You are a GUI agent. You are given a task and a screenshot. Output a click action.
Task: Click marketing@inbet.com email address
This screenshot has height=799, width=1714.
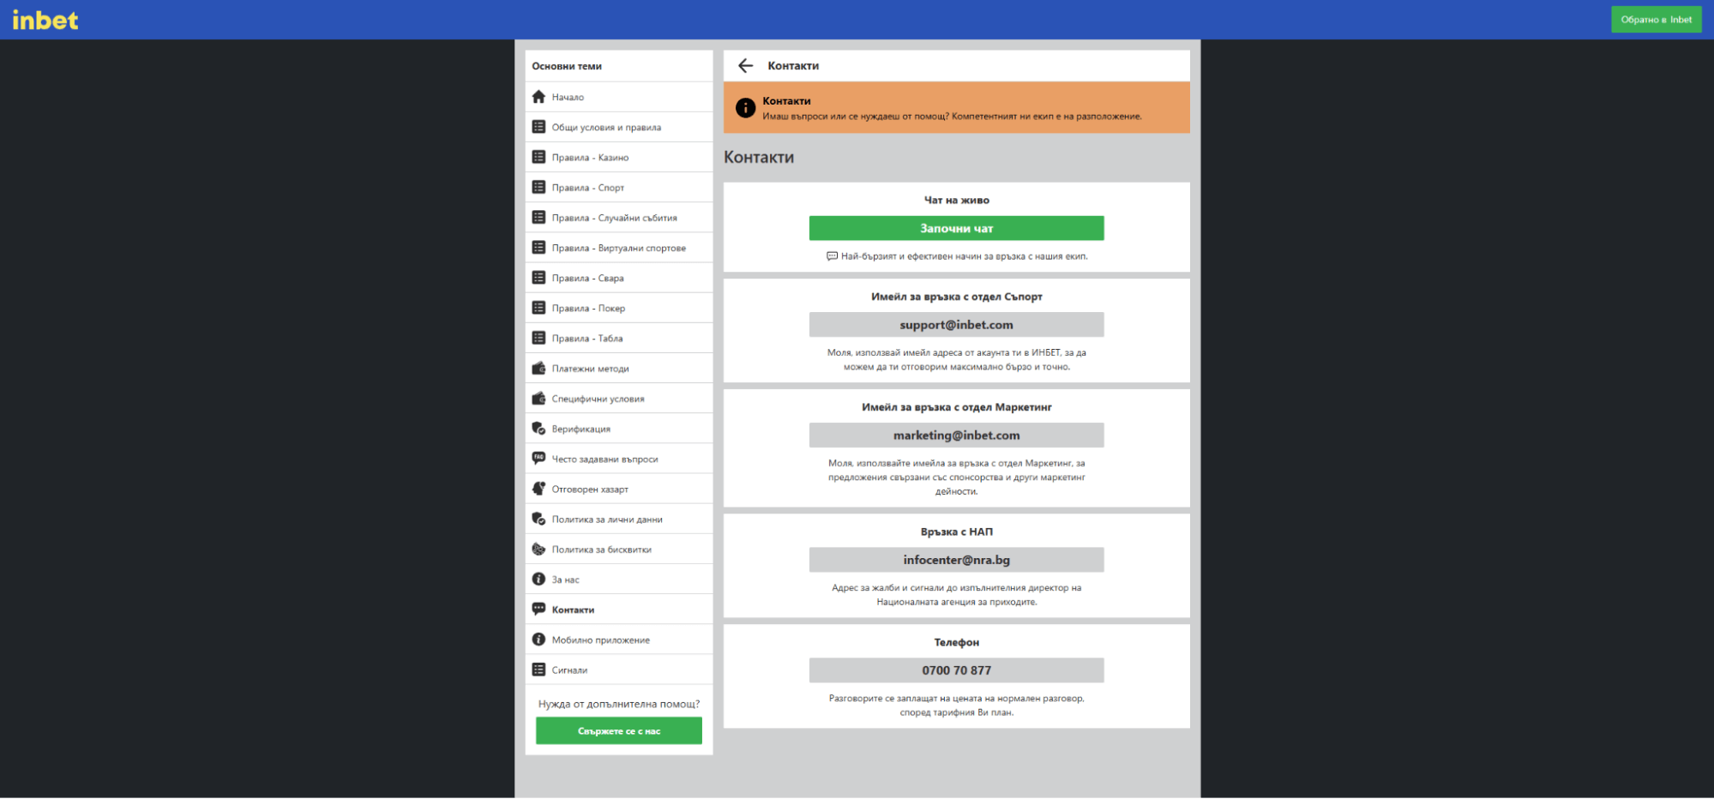point(956,436)
